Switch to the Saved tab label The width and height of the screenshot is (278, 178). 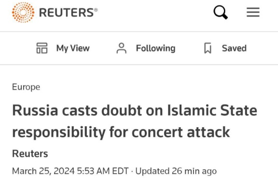234,48
